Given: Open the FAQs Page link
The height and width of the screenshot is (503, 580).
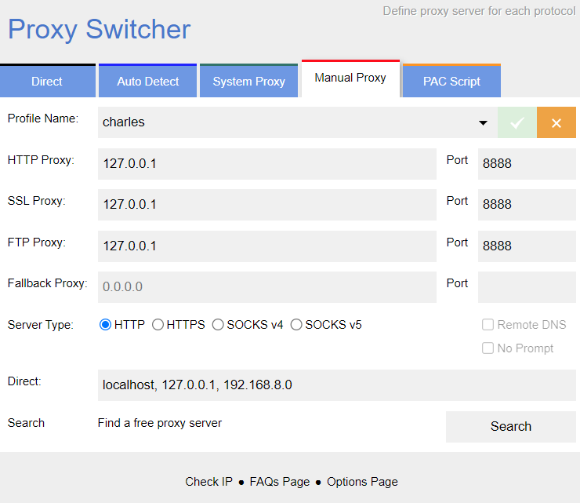Looking at the screenshot, I should (280, 482).
